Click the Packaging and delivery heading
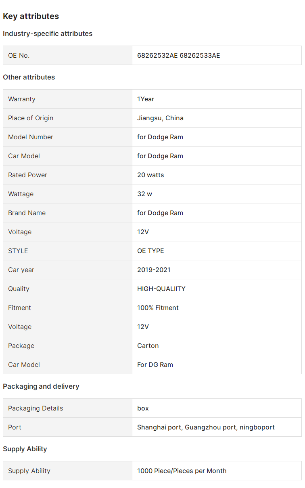Screen dimensions: 305x488 (41, 386)
